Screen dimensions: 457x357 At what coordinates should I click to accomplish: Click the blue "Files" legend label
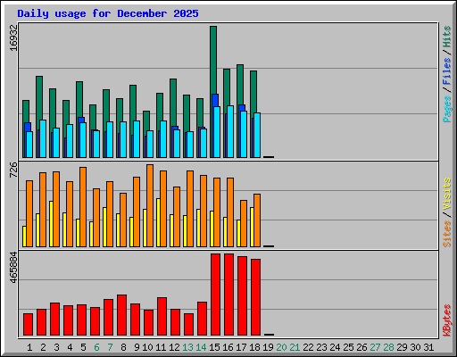pos(446,71)
